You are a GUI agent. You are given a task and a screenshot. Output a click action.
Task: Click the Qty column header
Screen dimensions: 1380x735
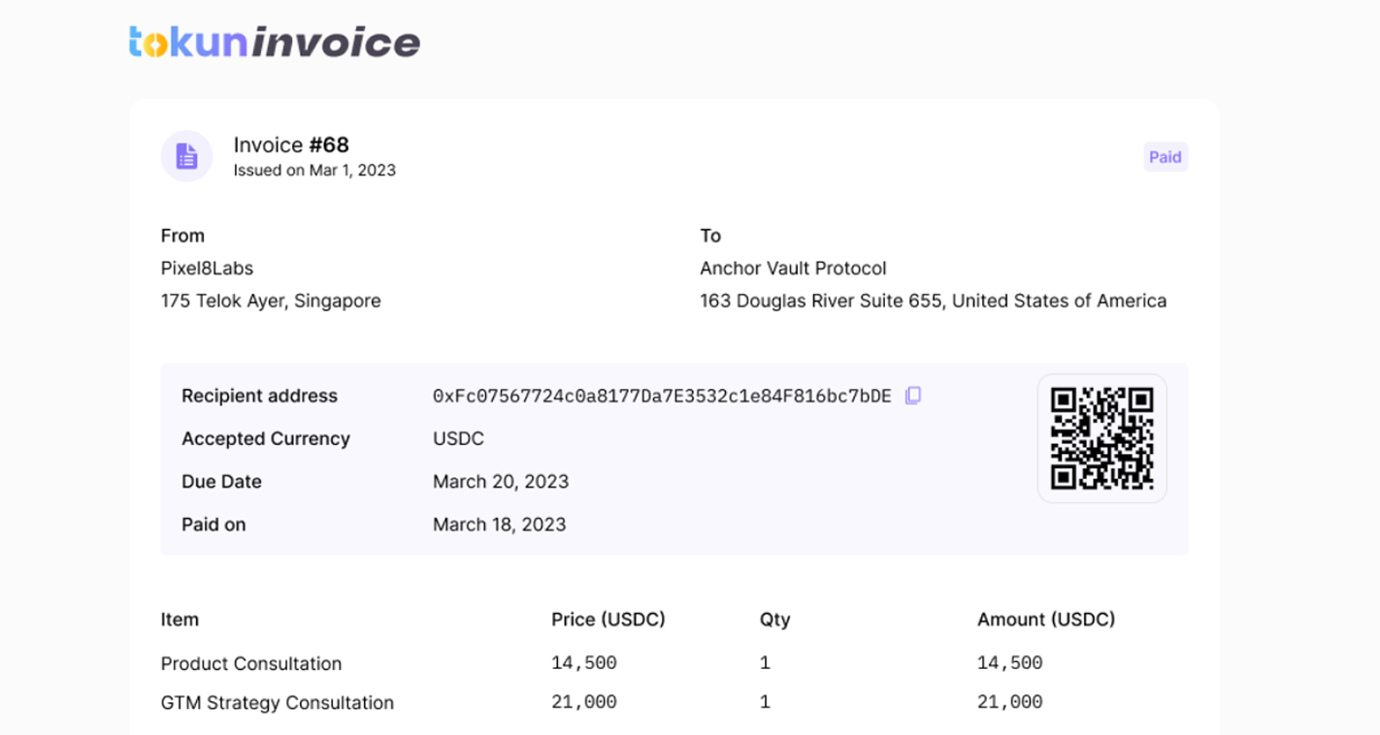tap(774, 620)
